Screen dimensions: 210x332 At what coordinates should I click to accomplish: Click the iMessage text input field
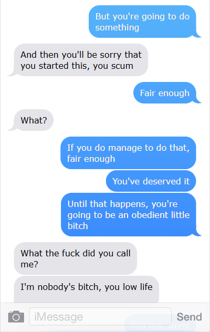click(100, 317)
